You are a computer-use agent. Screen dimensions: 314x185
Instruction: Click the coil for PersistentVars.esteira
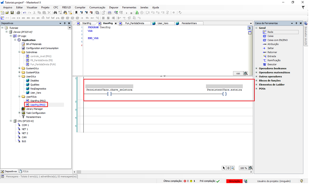point(224,94)
